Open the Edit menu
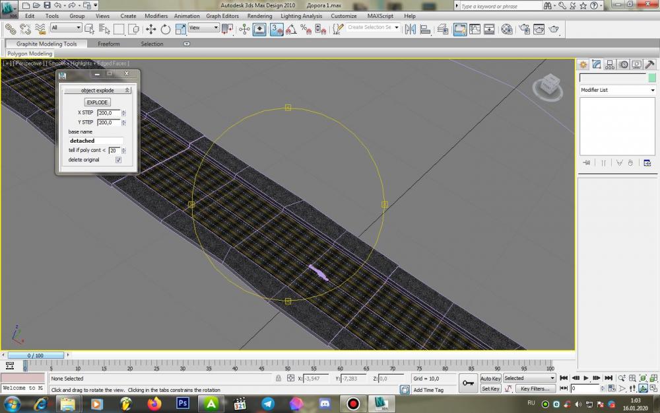 [30, 16]
